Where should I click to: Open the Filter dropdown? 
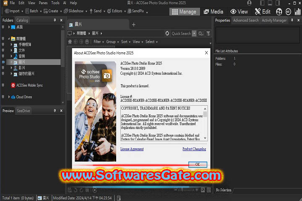click(x=99, y=42)
